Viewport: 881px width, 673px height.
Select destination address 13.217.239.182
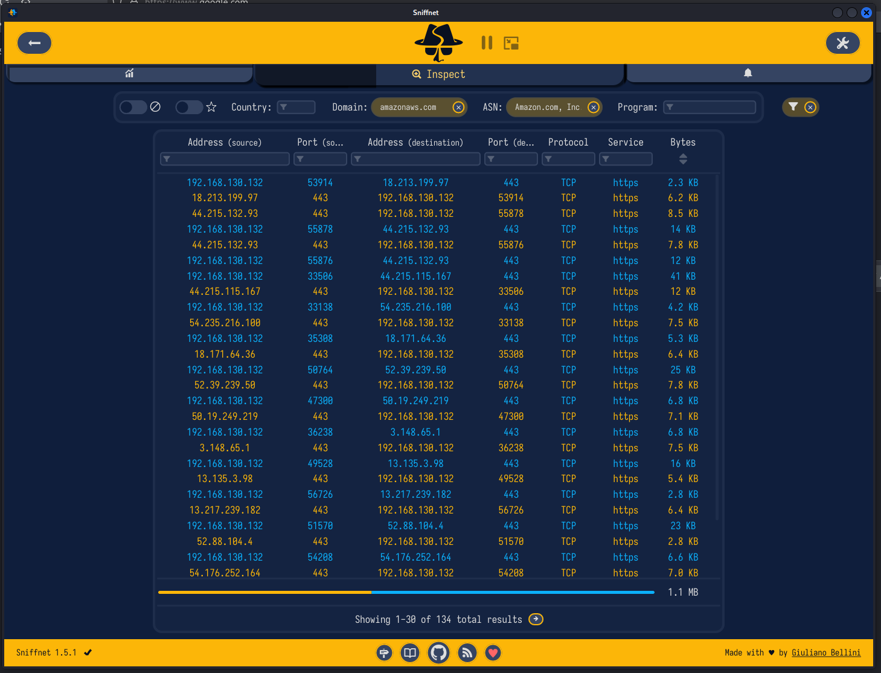point(415,494)
